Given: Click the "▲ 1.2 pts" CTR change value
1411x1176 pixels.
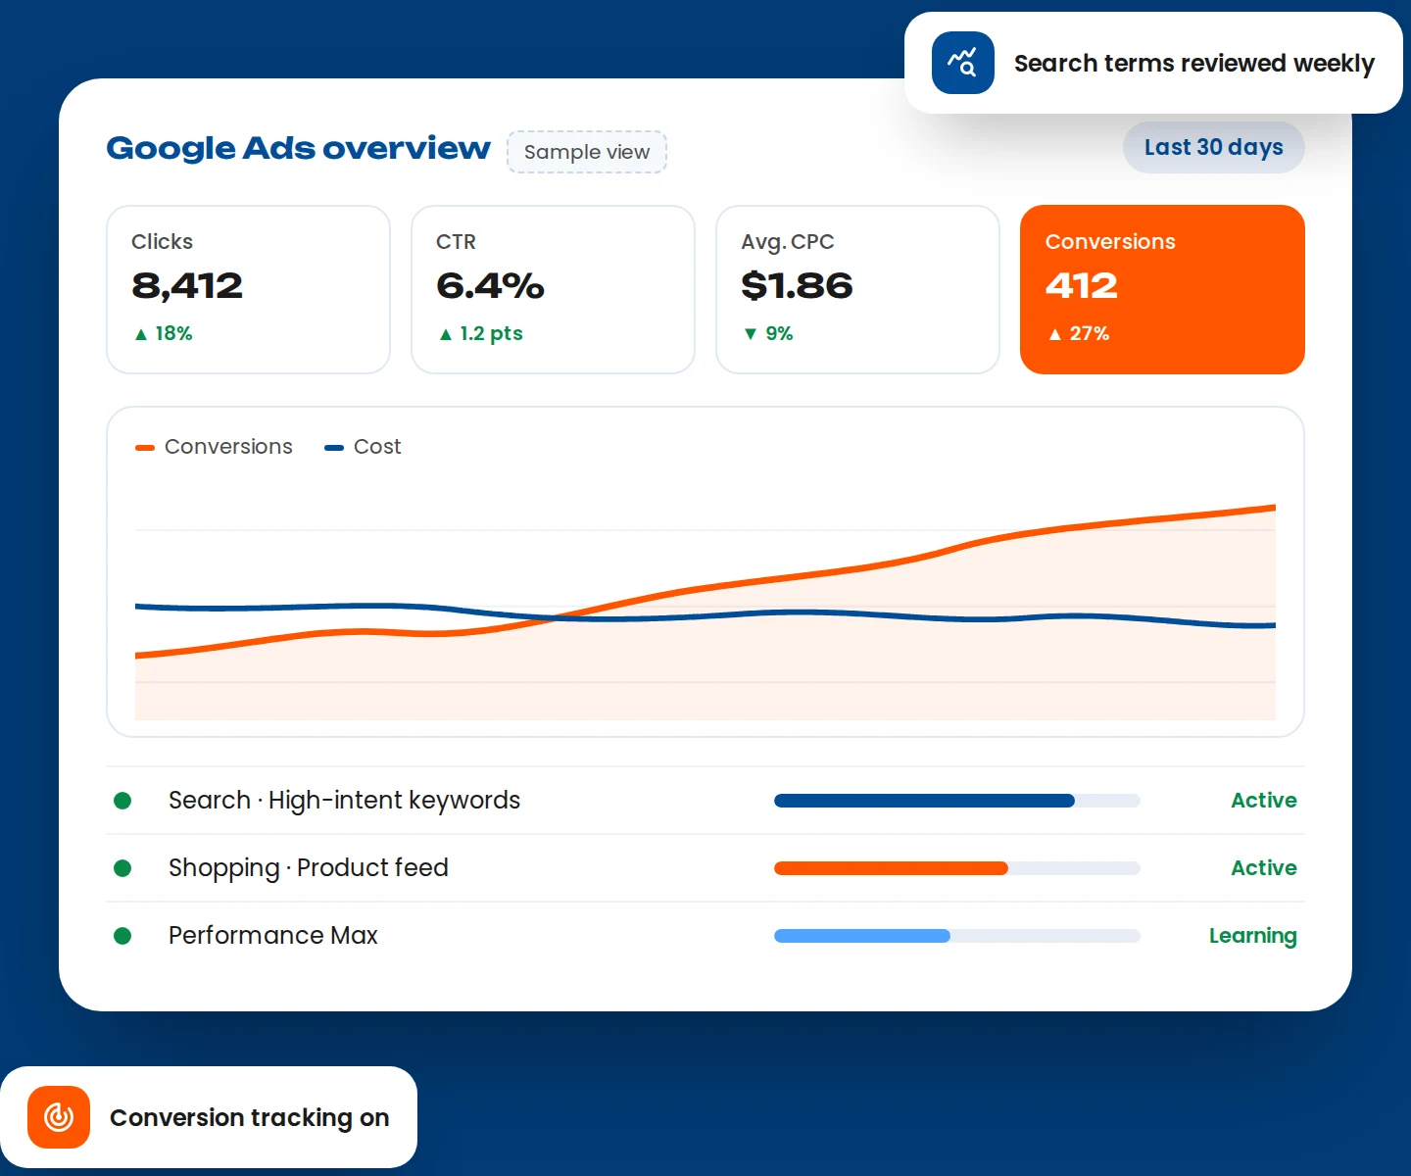Looking at the screenshot, I should (x=480, y=333).
